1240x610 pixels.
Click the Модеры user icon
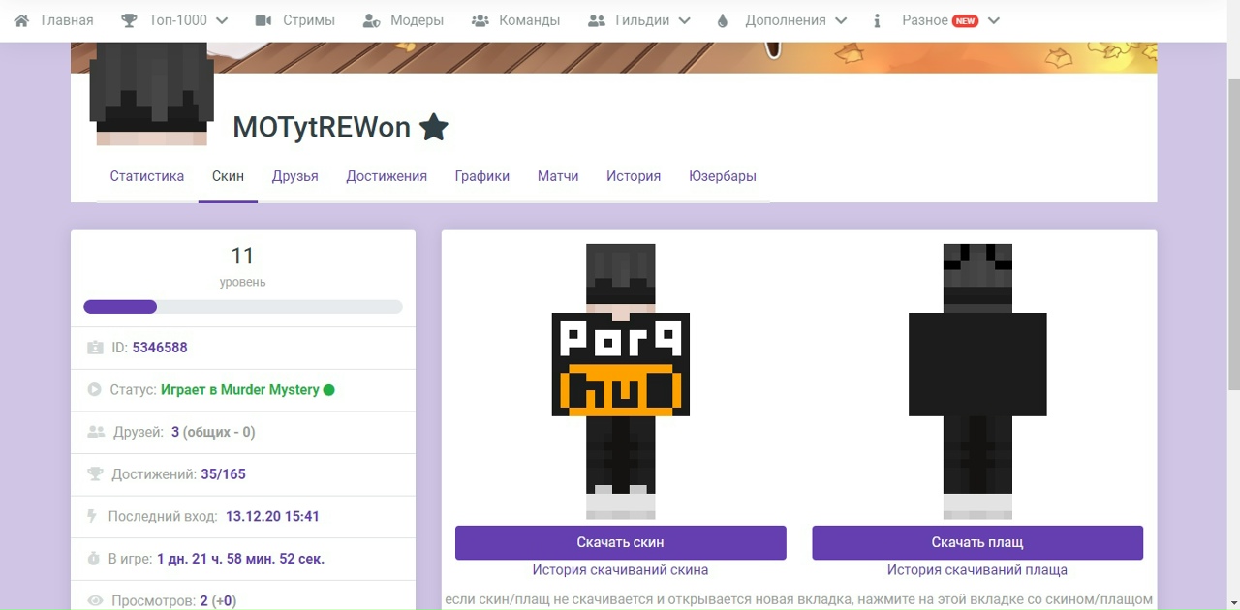370,20
